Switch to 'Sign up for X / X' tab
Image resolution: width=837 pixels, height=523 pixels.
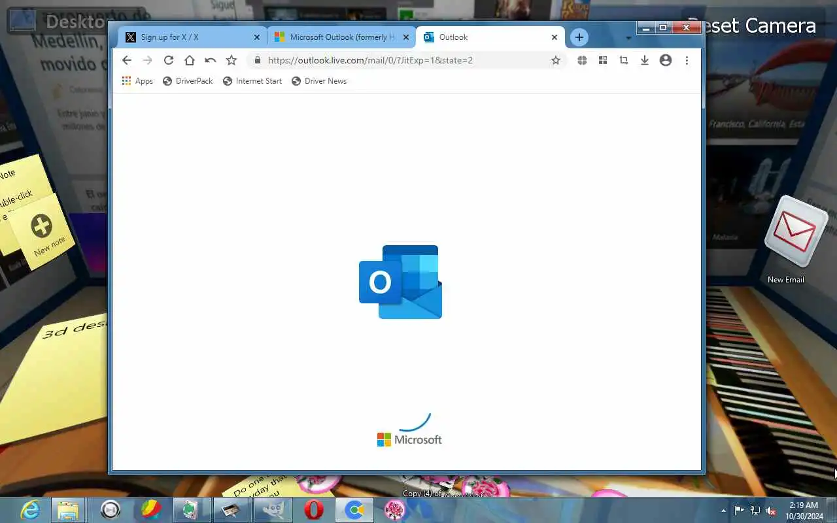(192, 37)
